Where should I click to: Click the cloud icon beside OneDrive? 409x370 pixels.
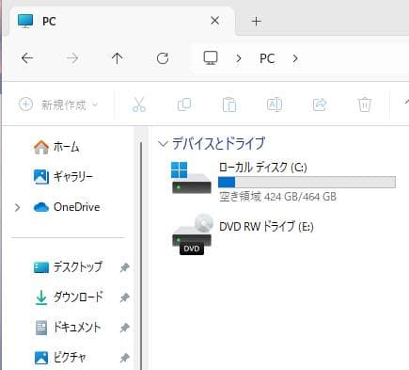(41, 207)
